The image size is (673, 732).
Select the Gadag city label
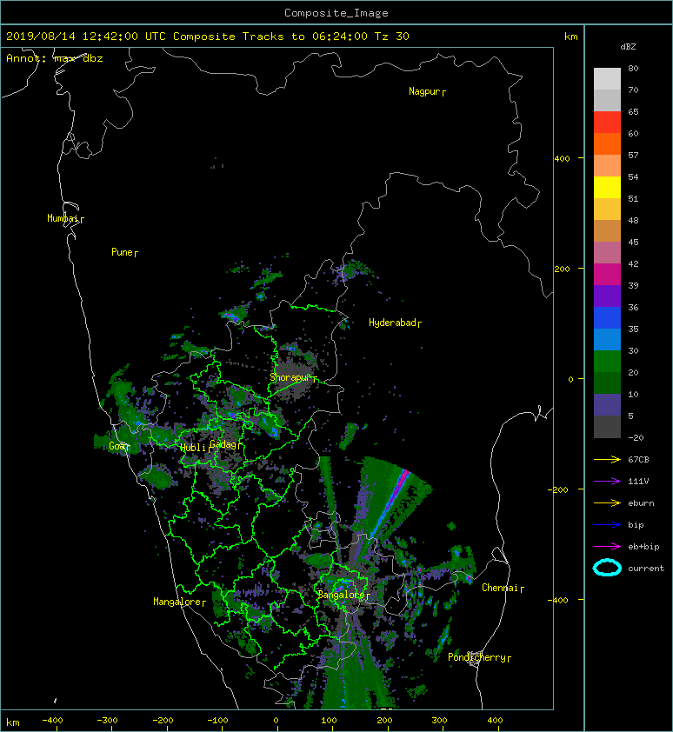[225, 444]
